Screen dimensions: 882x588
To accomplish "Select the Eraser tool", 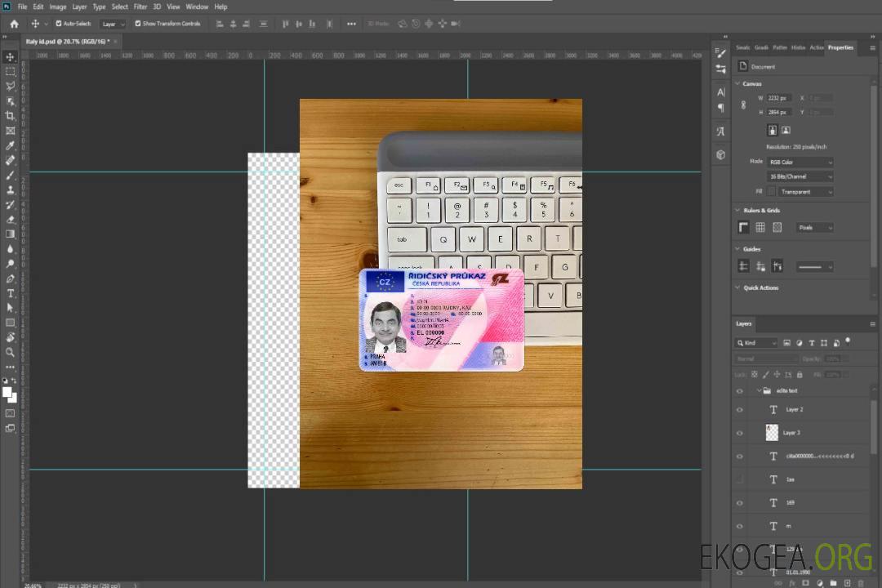I will pos(10,220).
